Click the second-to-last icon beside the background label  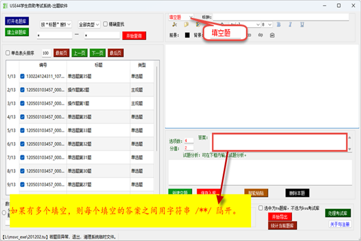260,35
